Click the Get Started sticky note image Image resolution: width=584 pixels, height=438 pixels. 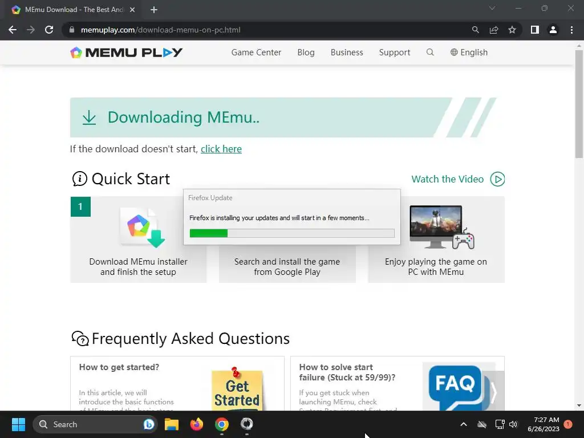click(x=237, y=389)
